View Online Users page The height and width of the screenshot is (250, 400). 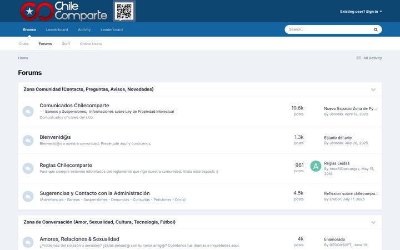click(91, 44)
